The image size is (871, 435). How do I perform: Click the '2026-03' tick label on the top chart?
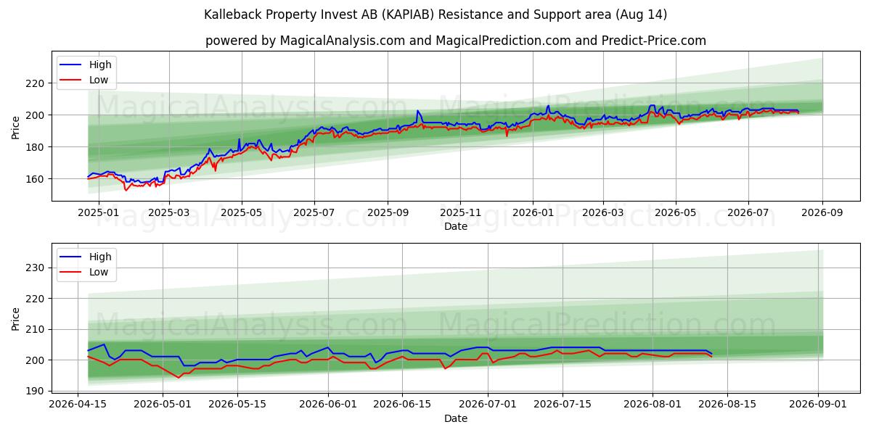(x=603, y=213)
